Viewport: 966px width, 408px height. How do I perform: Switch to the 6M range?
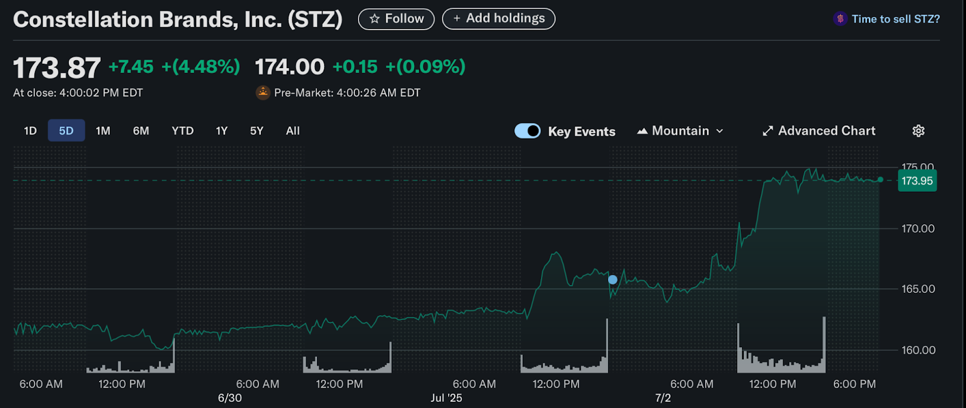[x=141, y=131]
